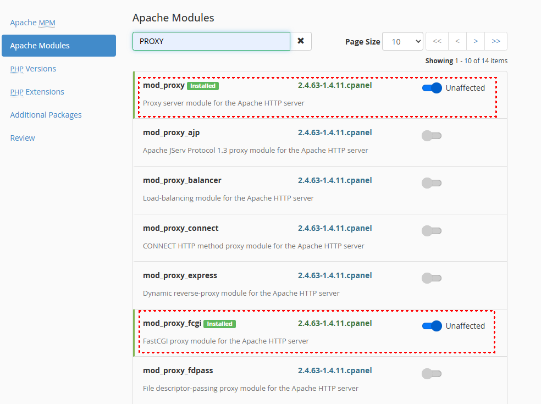Click the mod_proxy_ajp module name
Image resolution: width=541 pixels, height=404 pixels.
coord(171,132)
